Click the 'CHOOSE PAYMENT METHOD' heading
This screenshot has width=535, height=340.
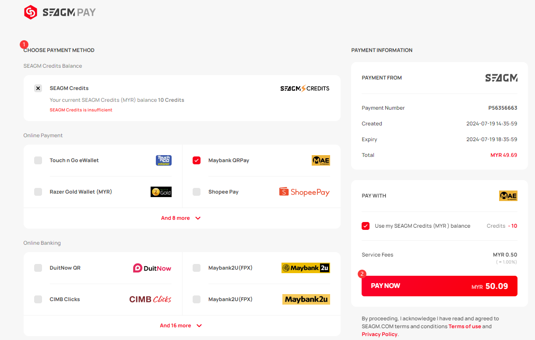tap(59, 50)
